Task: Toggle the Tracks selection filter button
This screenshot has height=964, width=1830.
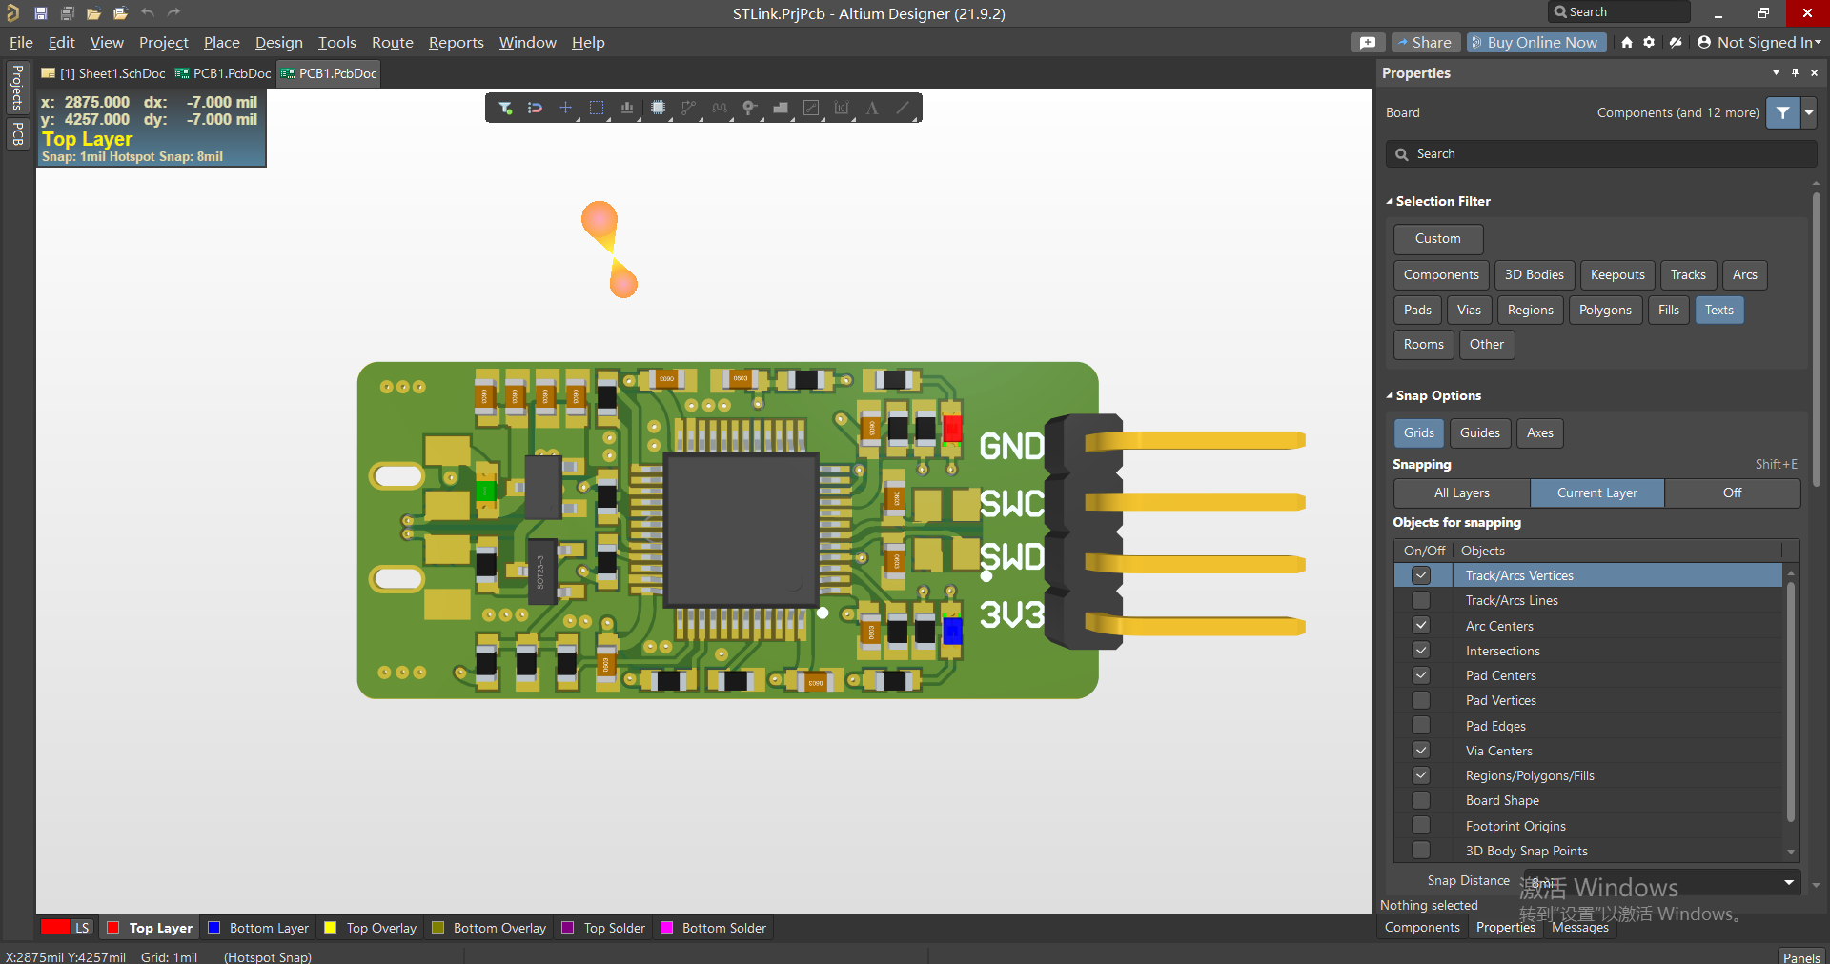Action: point(1688,275)
